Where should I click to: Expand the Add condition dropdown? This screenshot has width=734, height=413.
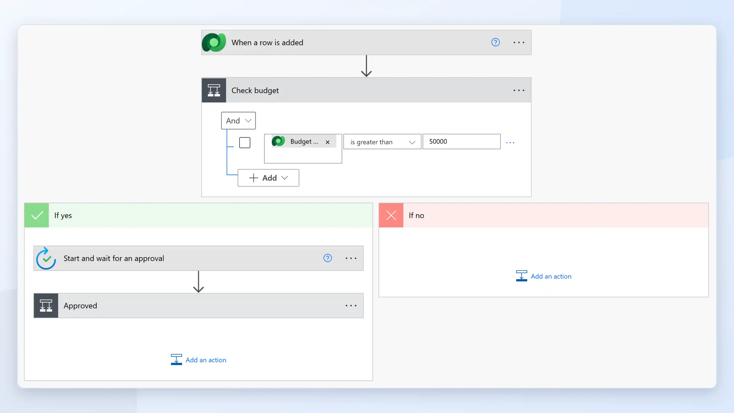[x=268, y=178]
